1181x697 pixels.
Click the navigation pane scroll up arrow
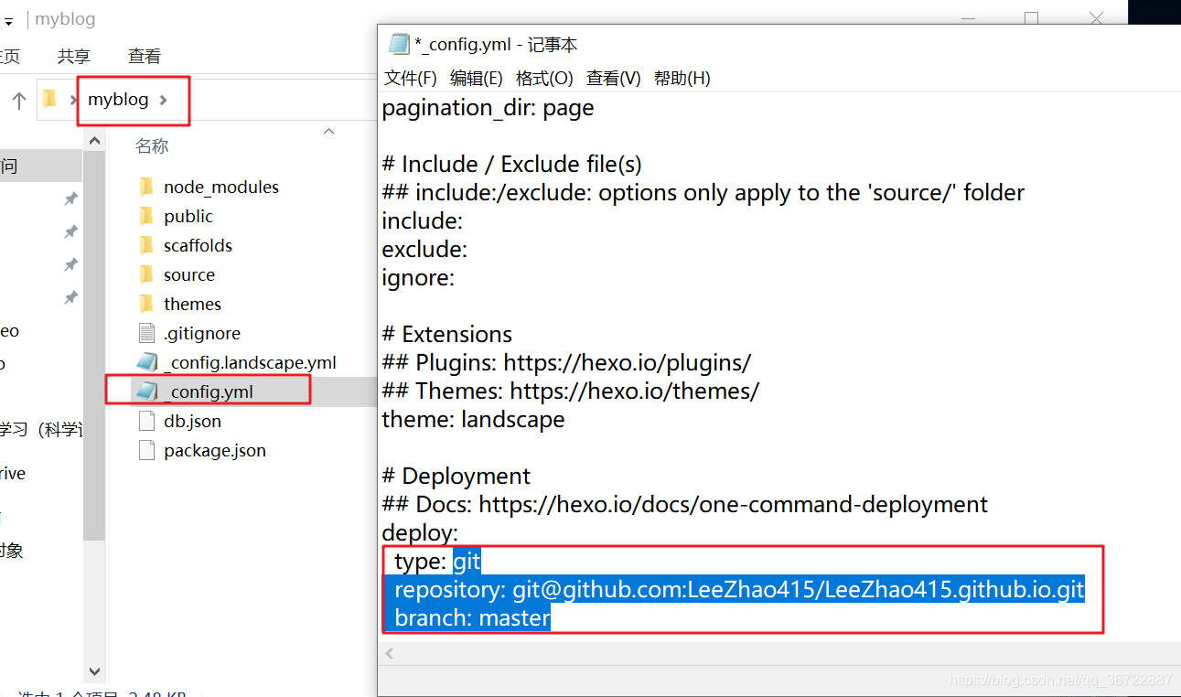click(94, 139)
